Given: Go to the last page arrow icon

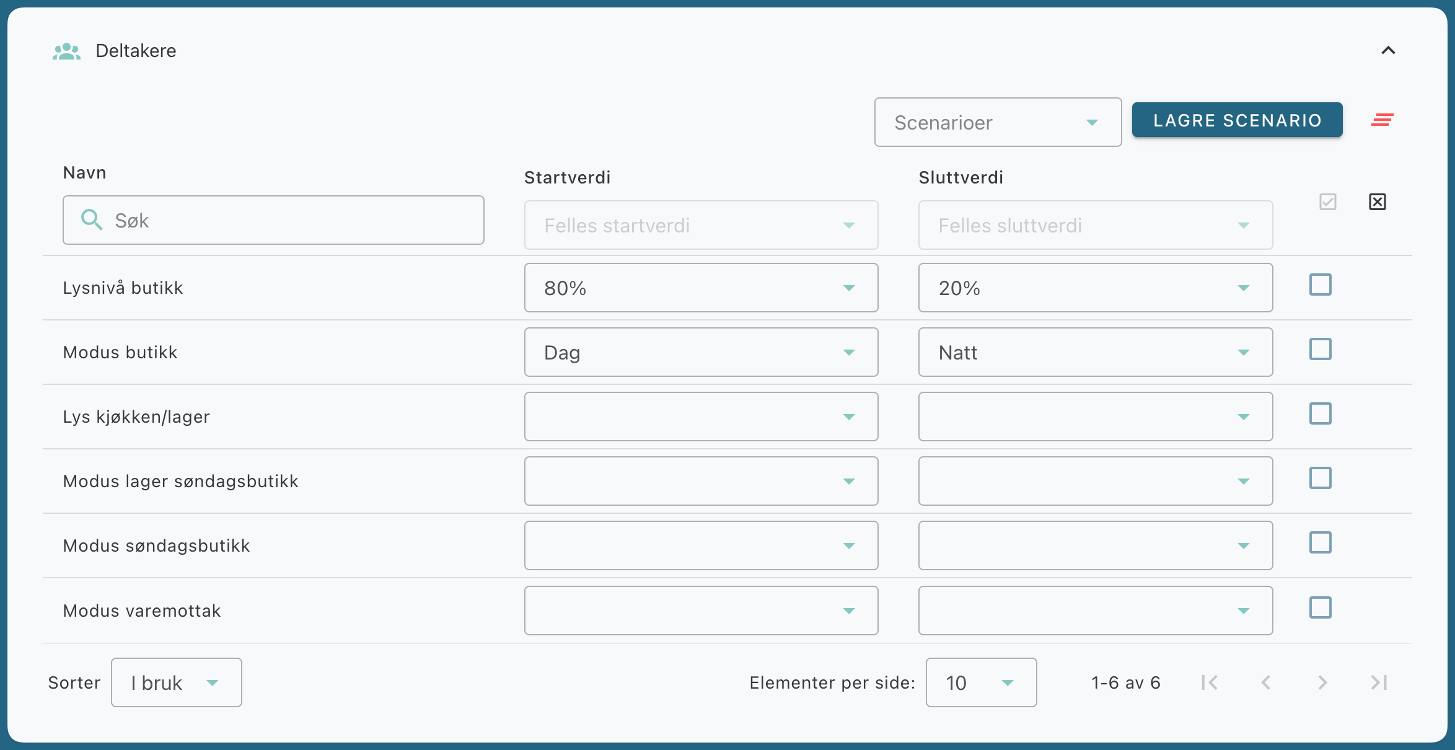Looking at the screenshot, I should (1379, 682).
